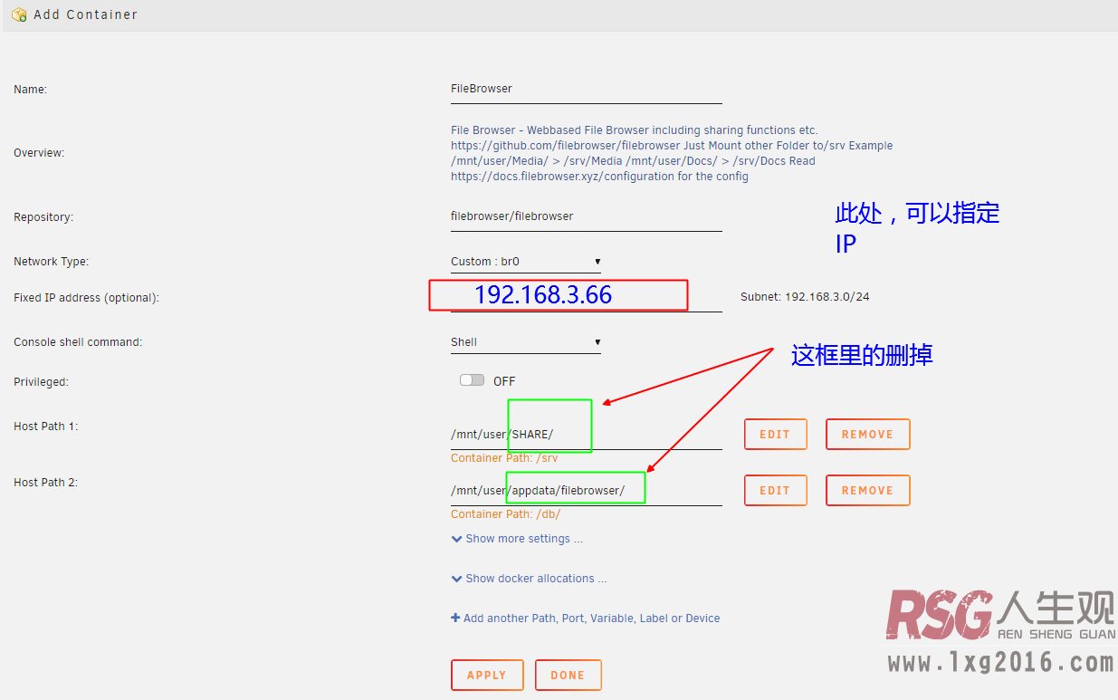Click the 'Name:' label

tap(30, 90)
